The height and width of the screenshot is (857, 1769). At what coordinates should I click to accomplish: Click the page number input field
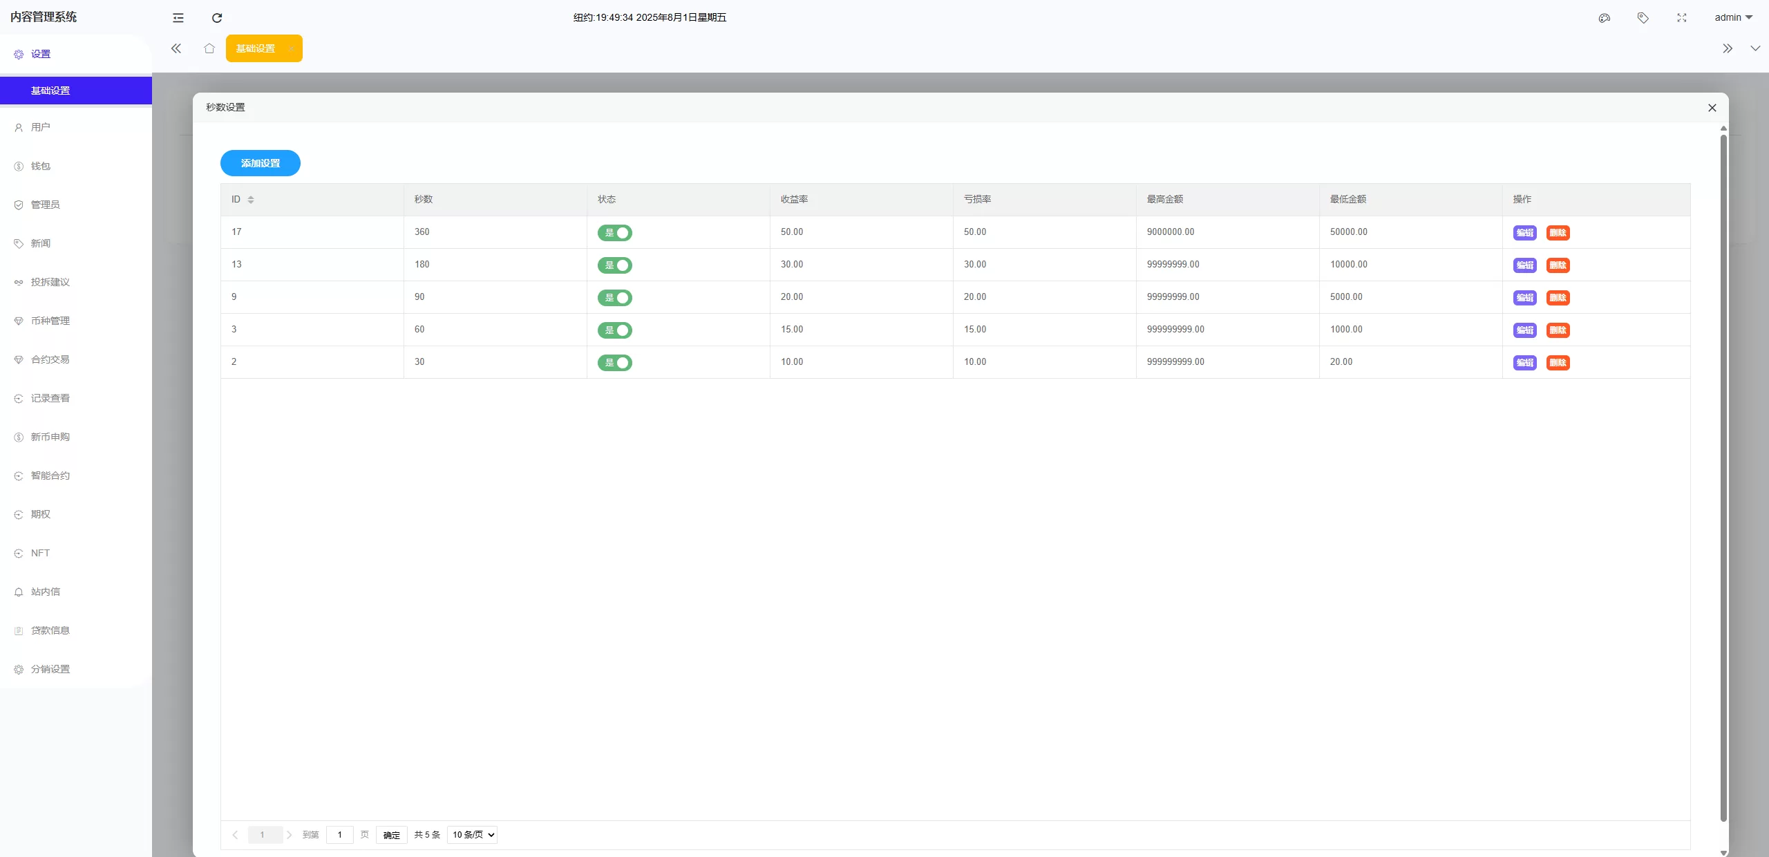tap(340, 835)
